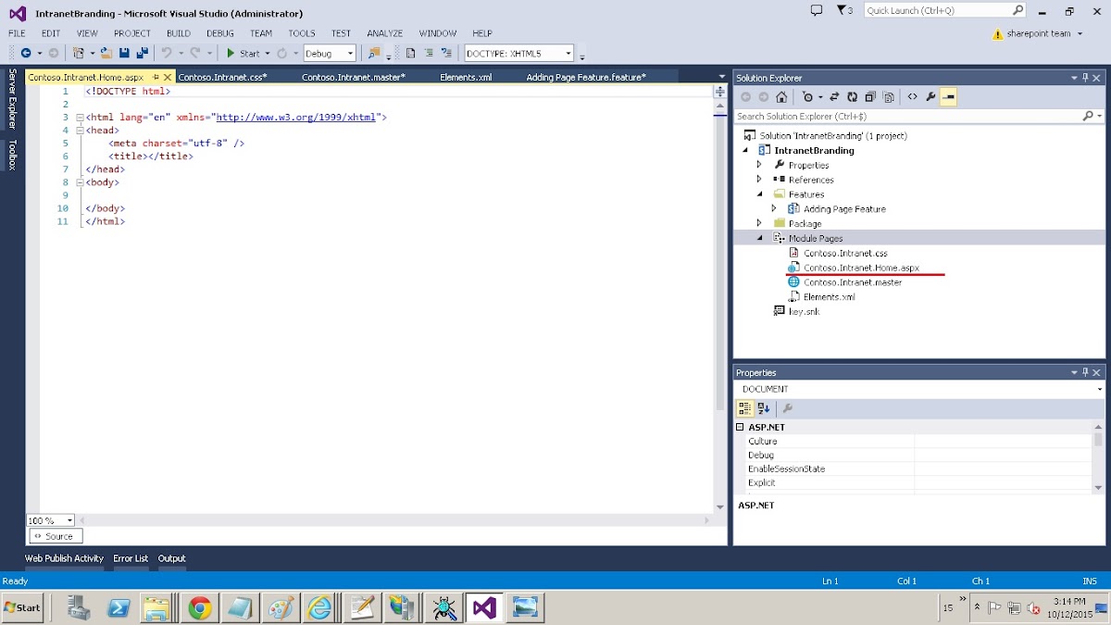Click the Source view button

55,536
